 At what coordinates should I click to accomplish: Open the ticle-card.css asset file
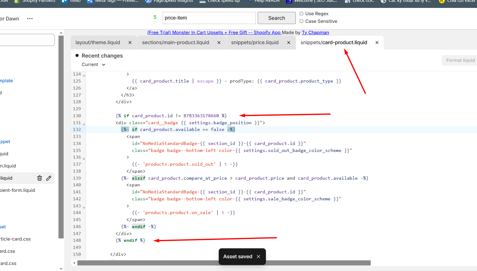[x=15, y=239]
